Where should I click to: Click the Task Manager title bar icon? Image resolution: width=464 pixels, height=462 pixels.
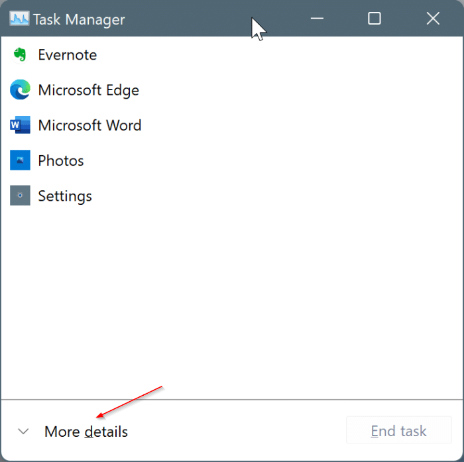19,19
